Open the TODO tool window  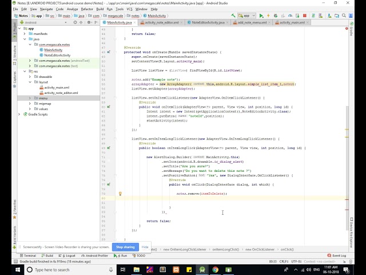click(138, 256)
